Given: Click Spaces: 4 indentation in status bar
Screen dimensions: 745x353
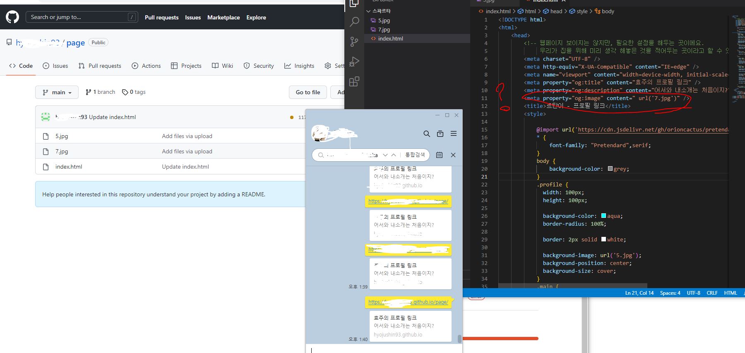Looking at the screenshot, I should pos(670,293).
